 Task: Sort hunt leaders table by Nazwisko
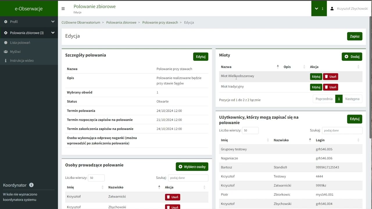[x=134, y=187]
